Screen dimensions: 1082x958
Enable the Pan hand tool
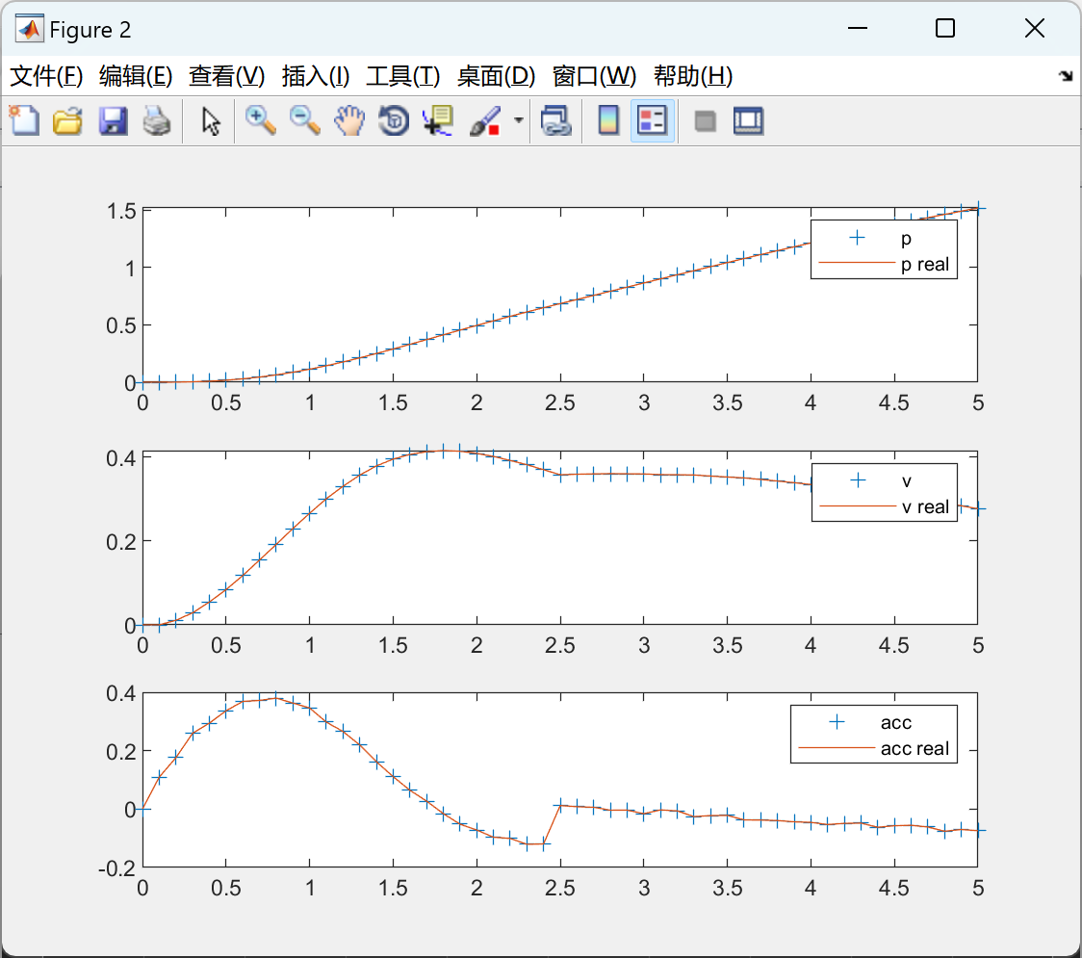pos(349,120)
